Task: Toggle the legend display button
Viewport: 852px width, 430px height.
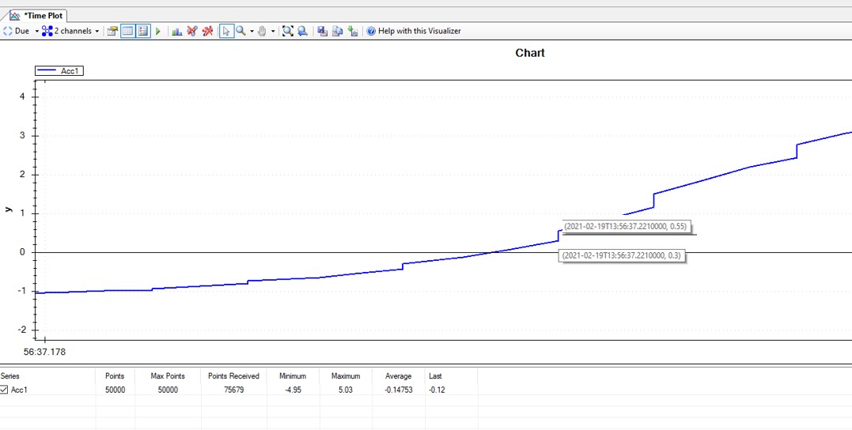Action: (x=142, y=31)
